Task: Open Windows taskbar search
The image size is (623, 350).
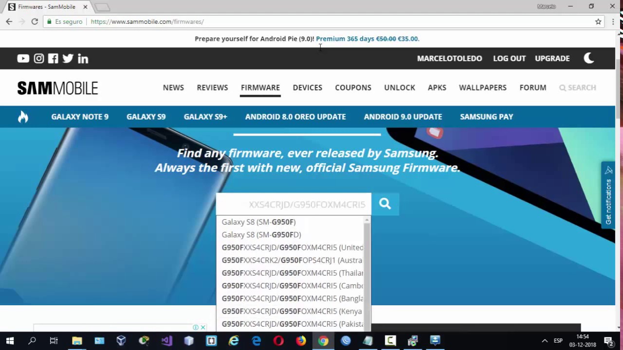Action: [x=32, y=341]
